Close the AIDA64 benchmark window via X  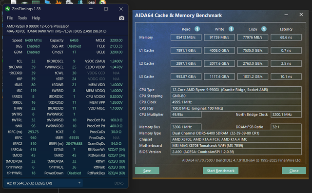[x=301, y=15]
